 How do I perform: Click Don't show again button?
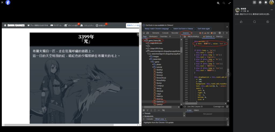coord(204,29)
